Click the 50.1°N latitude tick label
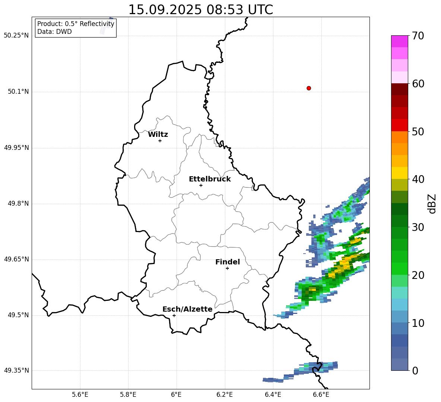The height and width of the screenshot is (402, 441). (x=18, y=92)
